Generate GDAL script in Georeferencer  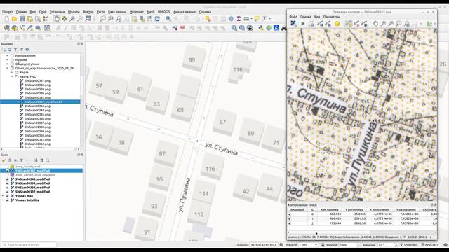(x=311, y=24)
